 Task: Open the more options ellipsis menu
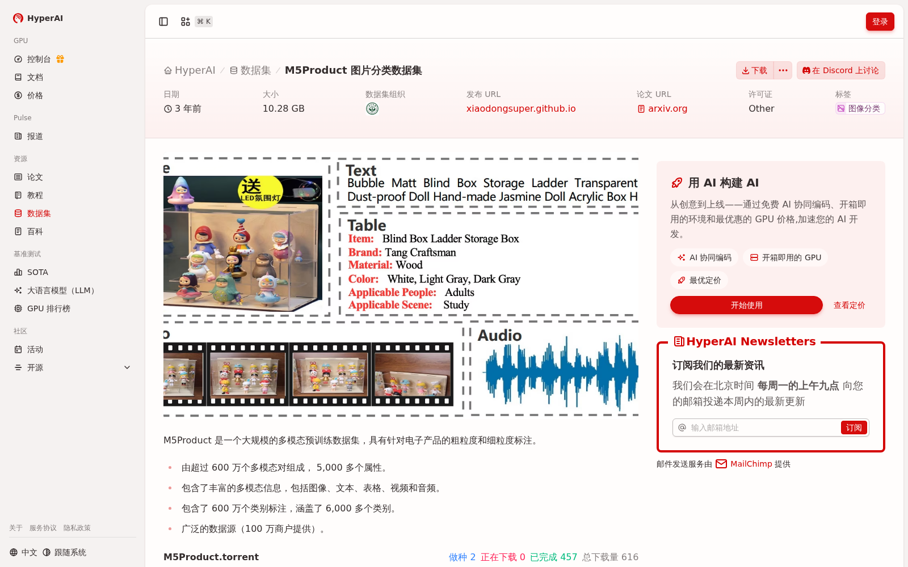[783, 70]
